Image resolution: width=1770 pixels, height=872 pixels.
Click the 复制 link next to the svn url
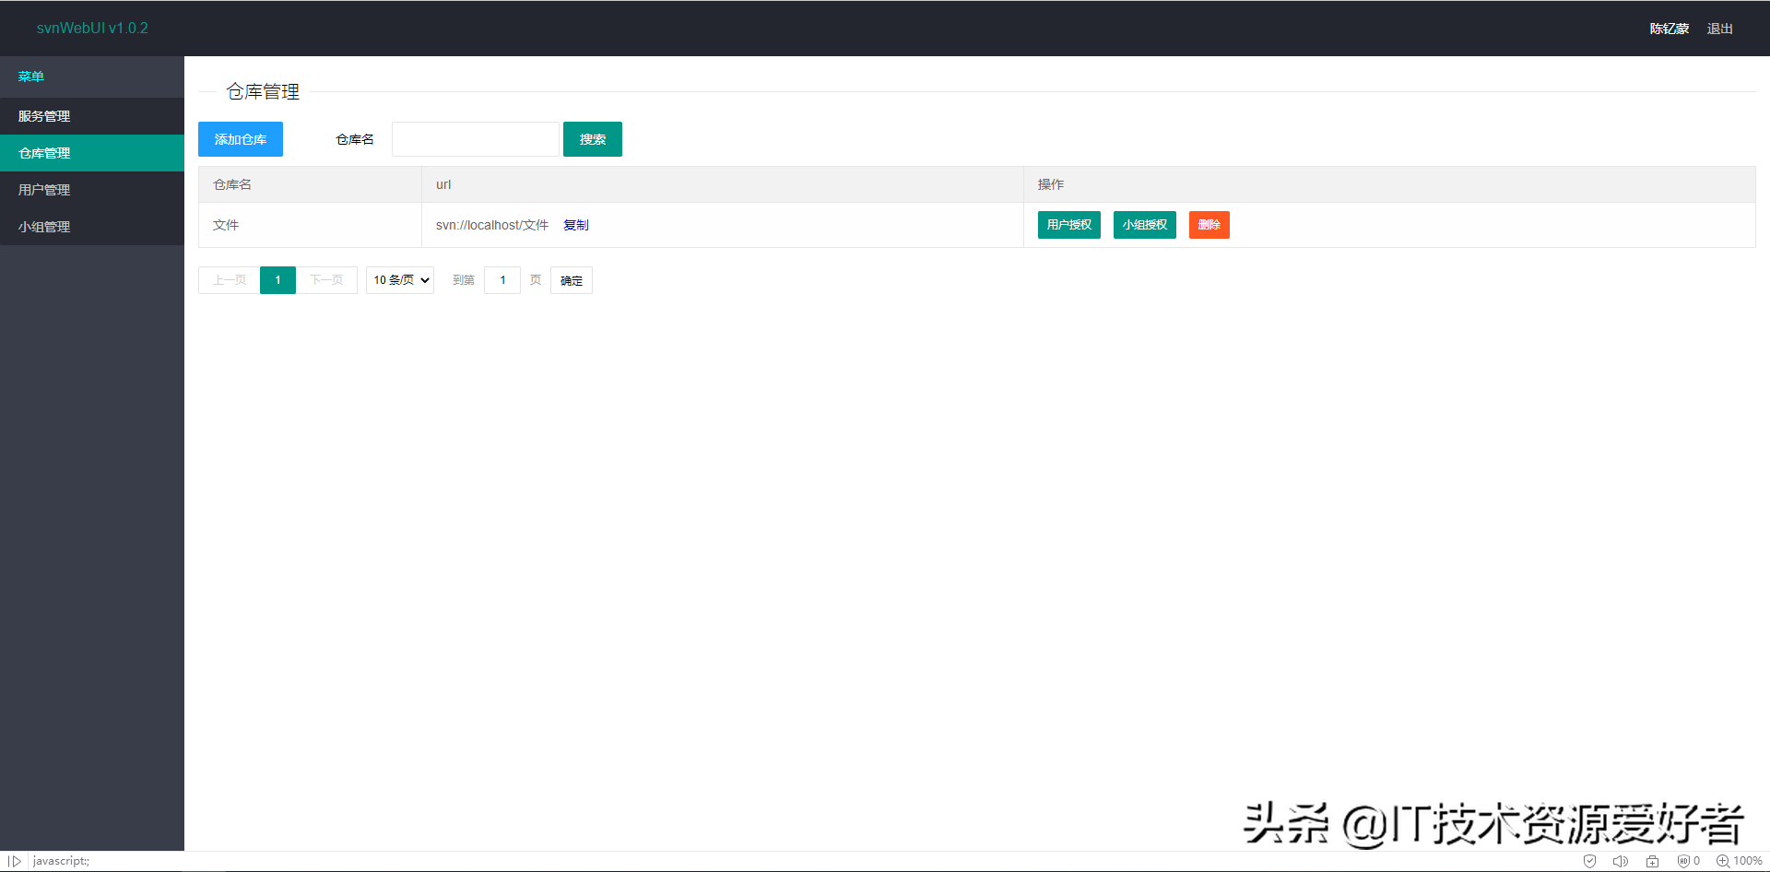(x=575, y=224)
